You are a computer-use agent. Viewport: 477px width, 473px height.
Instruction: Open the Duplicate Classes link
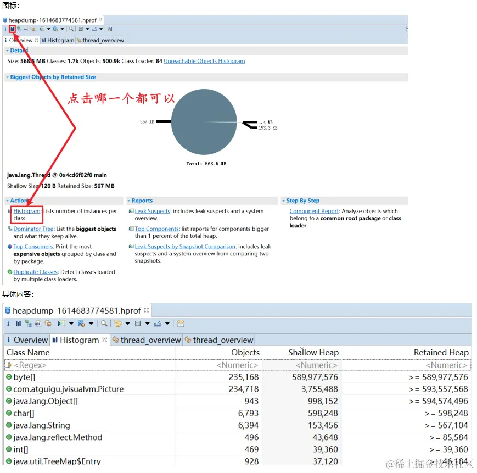pyautogui.click(x=35, y=272)
